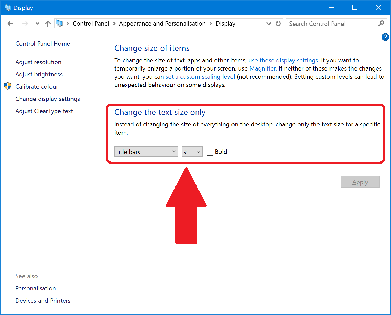Enable Bold for title bar text
Viewport: 391px width, 315px height.
[210, 152]
